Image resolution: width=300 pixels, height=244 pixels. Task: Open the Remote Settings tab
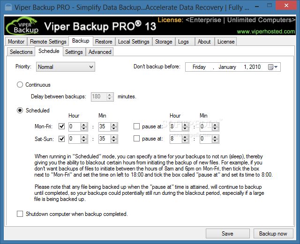48,42
